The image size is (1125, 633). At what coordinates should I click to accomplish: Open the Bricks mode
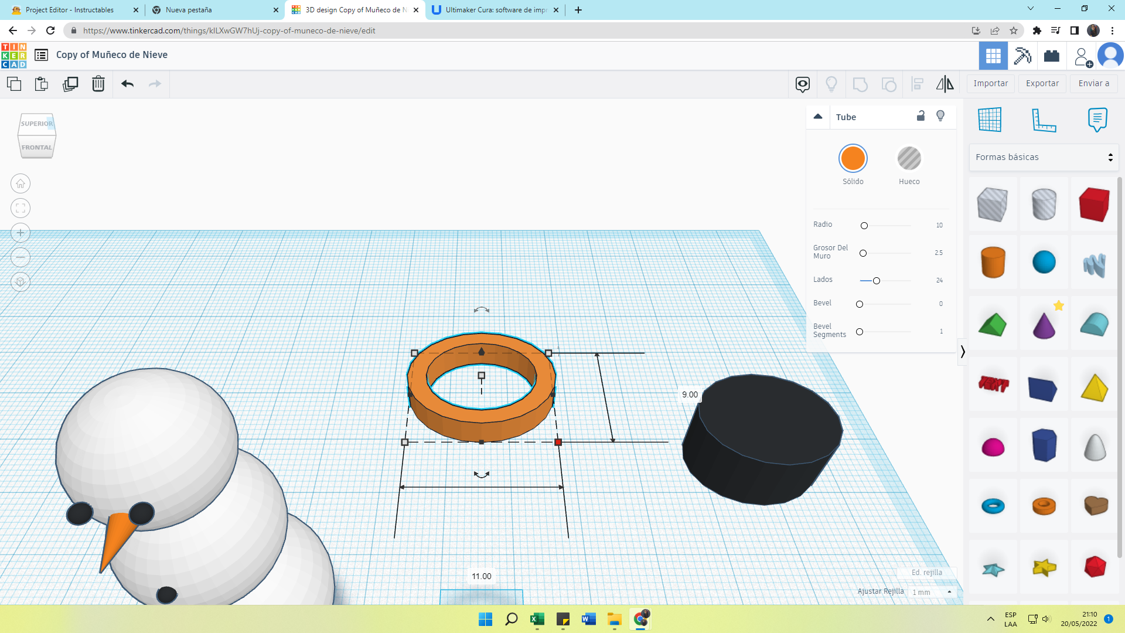[1052, 56]
